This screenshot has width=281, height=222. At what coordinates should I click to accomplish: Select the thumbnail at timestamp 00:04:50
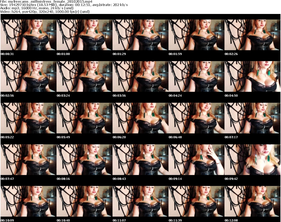[x=252, y=76]
